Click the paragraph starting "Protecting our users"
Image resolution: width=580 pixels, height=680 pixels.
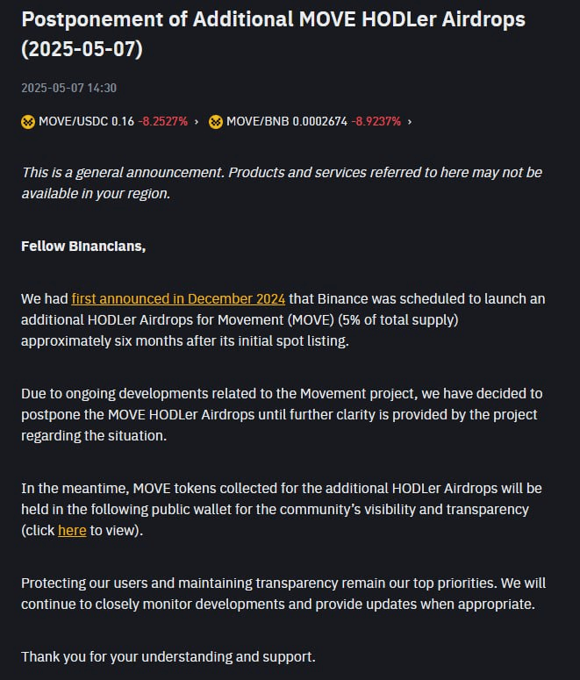coord(283,594)
